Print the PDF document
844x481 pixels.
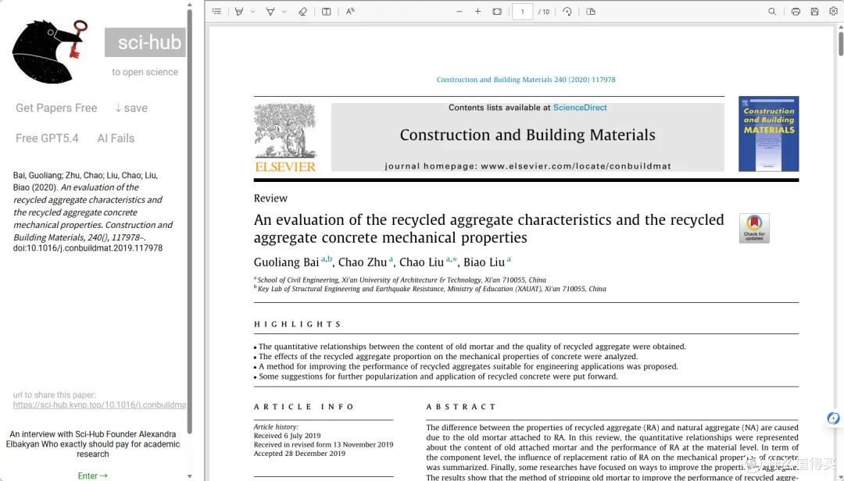(796, 11)
